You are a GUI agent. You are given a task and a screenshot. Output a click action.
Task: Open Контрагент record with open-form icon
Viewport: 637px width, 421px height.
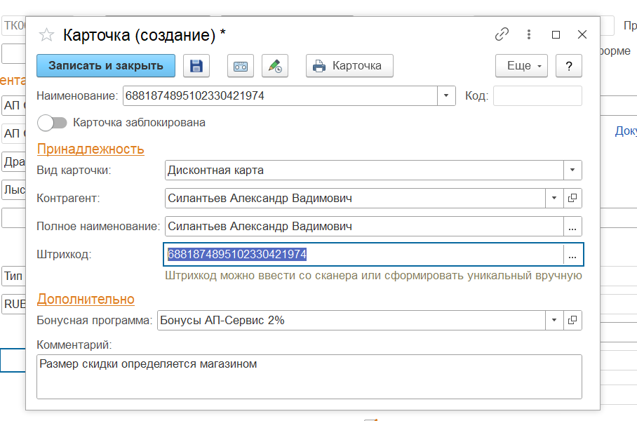(x=572, y=199)
